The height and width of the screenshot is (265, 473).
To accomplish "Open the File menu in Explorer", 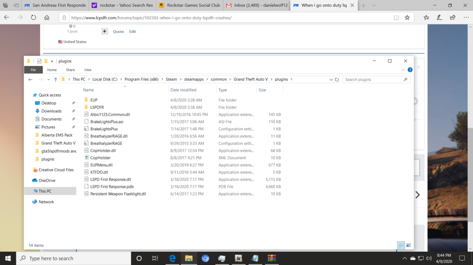I will 33,69.
